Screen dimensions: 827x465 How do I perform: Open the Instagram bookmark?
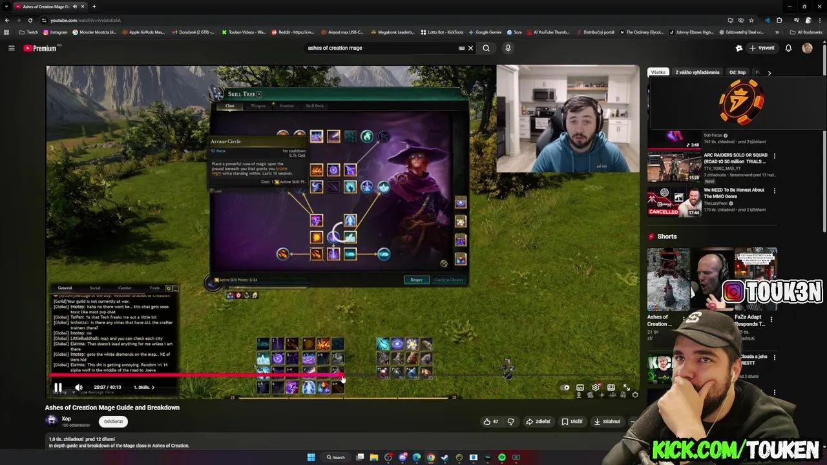tap(55, 32)
